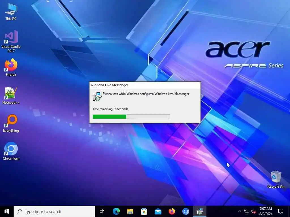Open the network status tray icon
Screen dimensions: 290x217
247,211
